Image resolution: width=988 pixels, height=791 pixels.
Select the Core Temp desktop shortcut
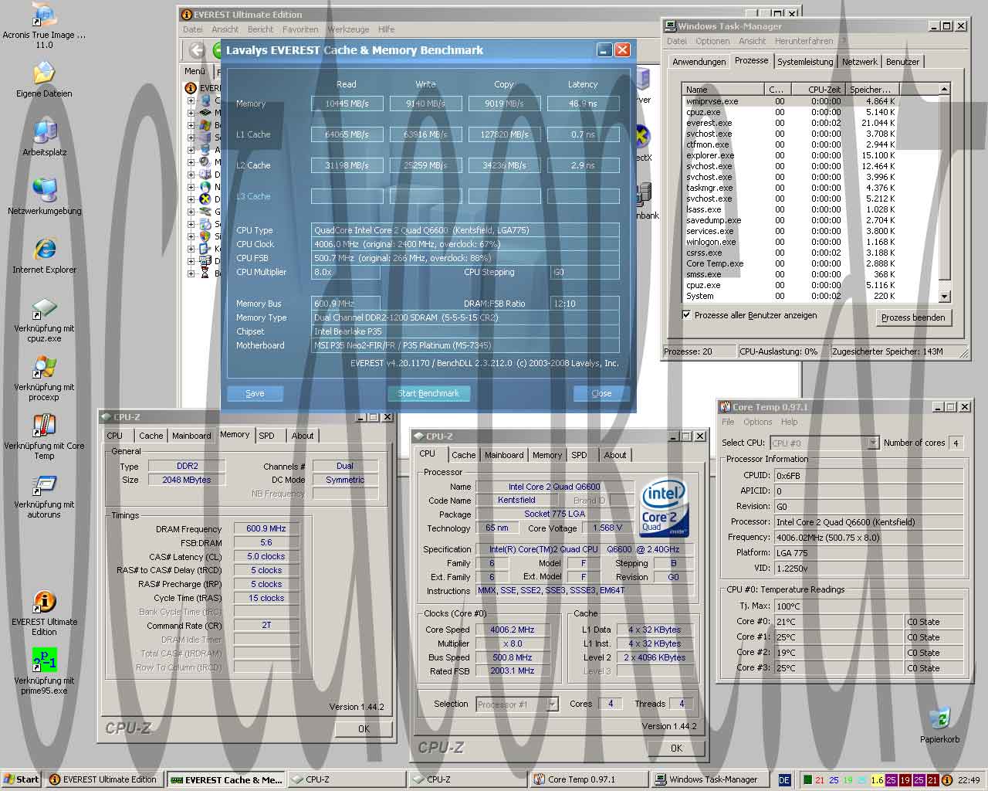pyautogui.click(x=44, y=426)
